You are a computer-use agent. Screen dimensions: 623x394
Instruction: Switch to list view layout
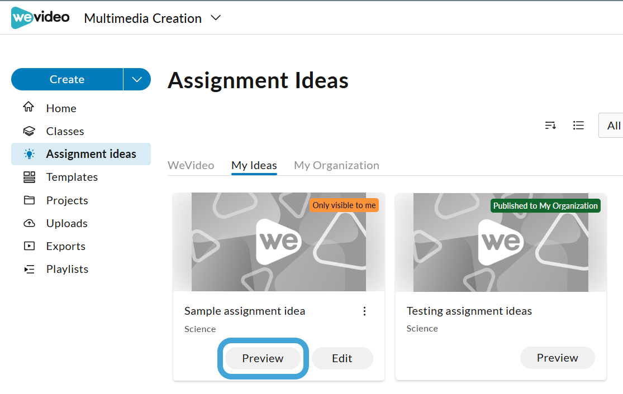pos(578,126)
